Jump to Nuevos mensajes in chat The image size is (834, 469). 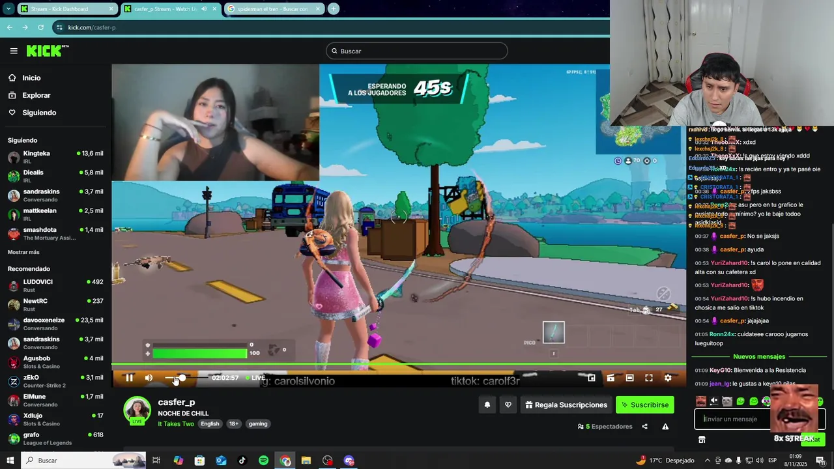(x=759, y=357)
